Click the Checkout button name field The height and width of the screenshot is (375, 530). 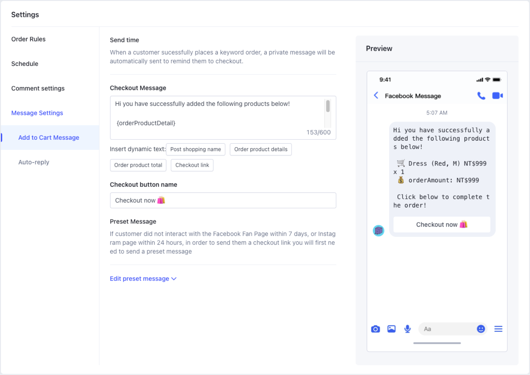click(x=223, y=200)
